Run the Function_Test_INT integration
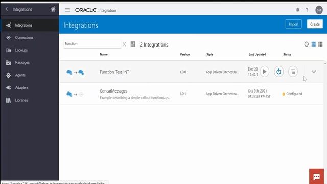The height and width of the screenshot is (184, 327). [x=265, y=72]
